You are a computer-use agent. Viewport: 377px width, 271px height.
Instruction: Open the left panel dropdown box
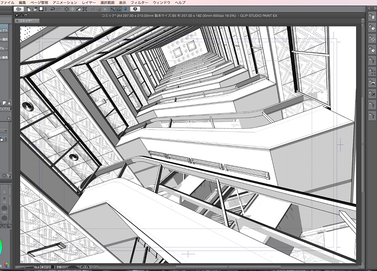[x=4, y=130]
